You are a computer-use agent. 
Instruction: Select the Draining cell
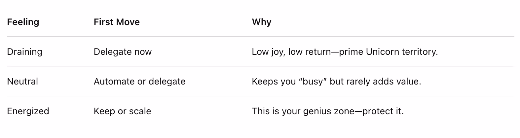[x=25, y=52]
